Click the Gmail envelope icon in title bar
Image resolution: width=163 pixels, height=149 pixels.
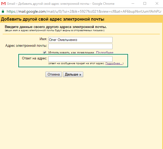coord(4,4)
